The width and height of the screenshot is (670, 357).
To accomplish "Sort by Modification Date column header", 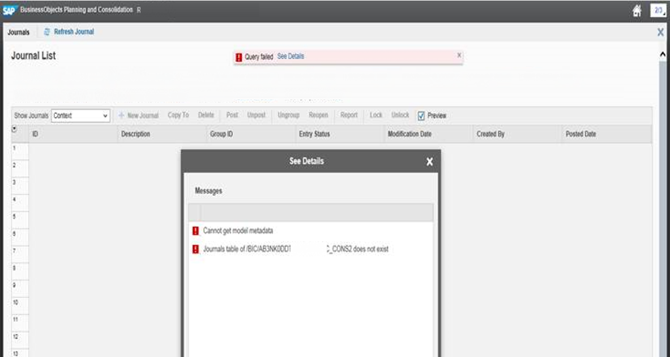I will (429, 134).
